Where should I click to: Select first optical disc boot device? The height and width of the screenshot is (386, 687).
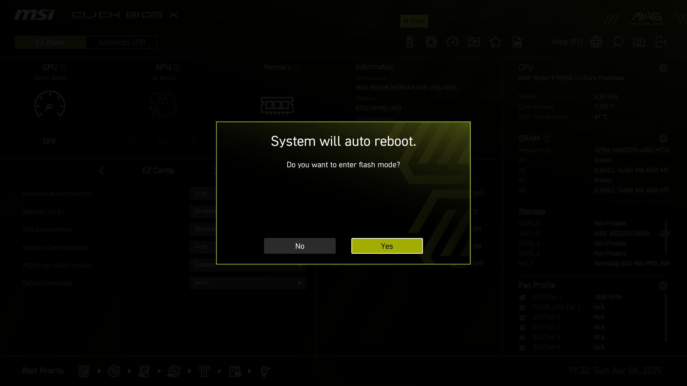[x=114, y=371]
